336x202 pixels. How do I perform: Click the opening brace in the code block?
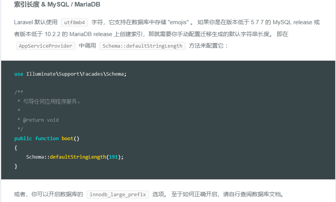16,148
